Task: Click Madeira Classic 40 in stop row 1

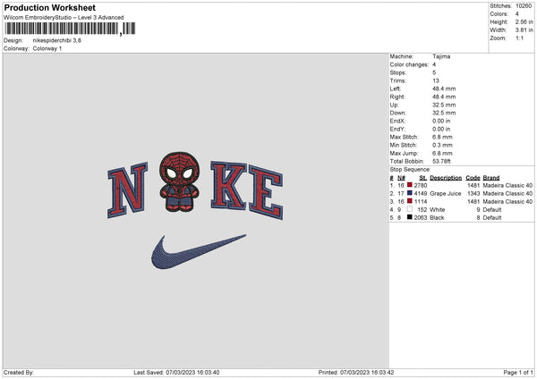Action: pos(507,185)
